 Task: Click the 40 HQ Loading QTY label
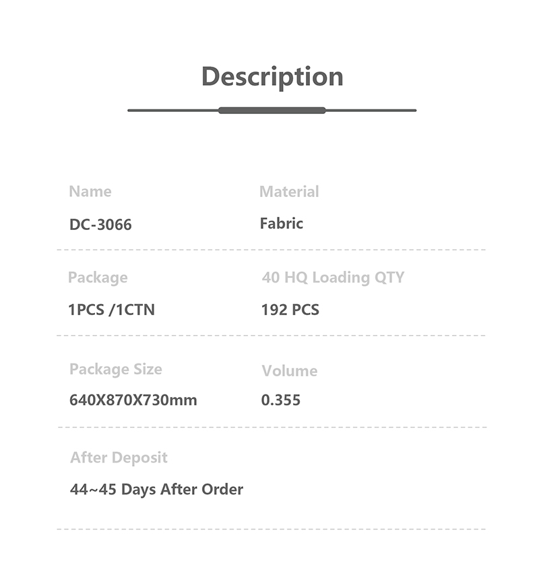point(333,277)
